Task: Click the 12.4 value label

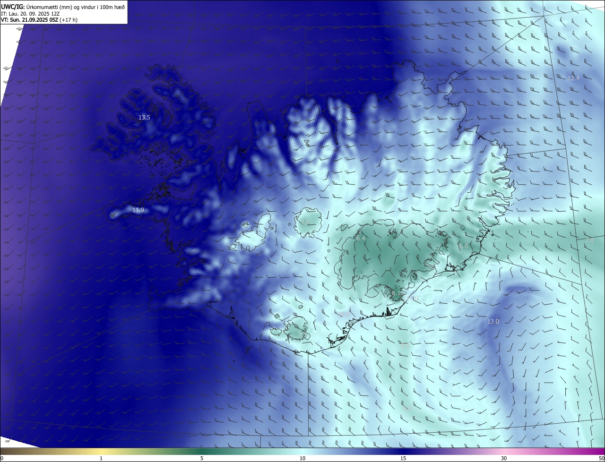Action: (573, 78)
